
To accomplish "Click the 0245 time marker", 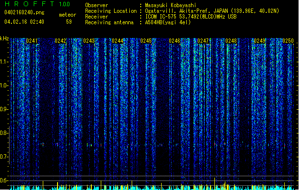I will (x=146, y=41).
